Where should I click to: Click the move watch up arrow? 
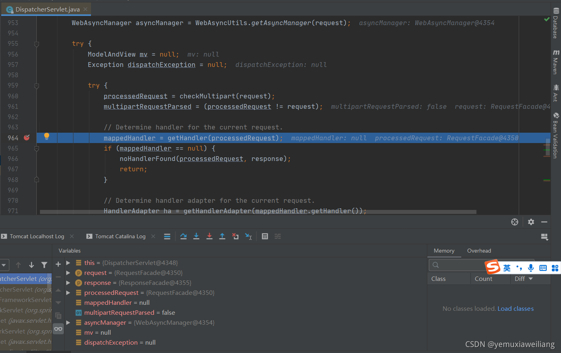58,290
